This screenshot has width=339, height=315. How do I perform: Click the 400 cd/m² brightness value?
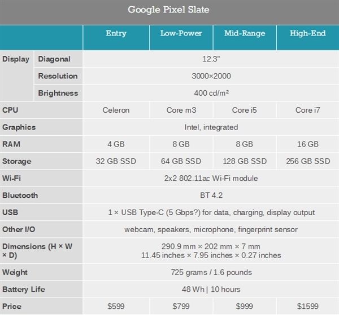coord(211,93)
